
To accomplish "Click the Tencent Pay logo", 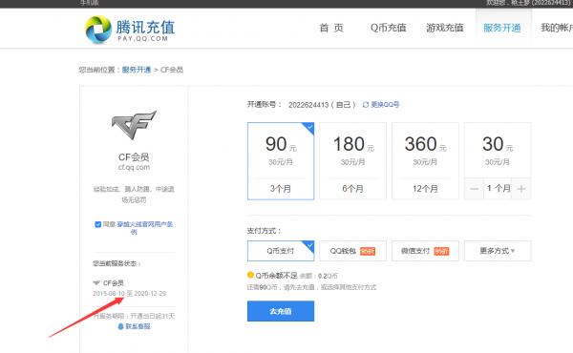I will coord(129,30).
